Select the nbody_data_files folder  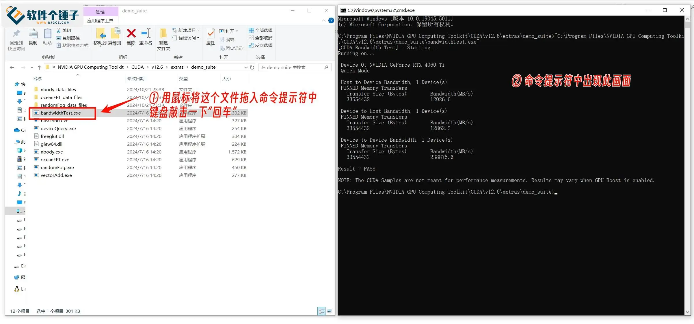[x=58, y=89]
